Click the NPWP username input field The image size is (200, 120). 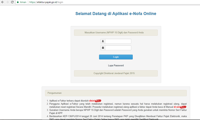118,41
